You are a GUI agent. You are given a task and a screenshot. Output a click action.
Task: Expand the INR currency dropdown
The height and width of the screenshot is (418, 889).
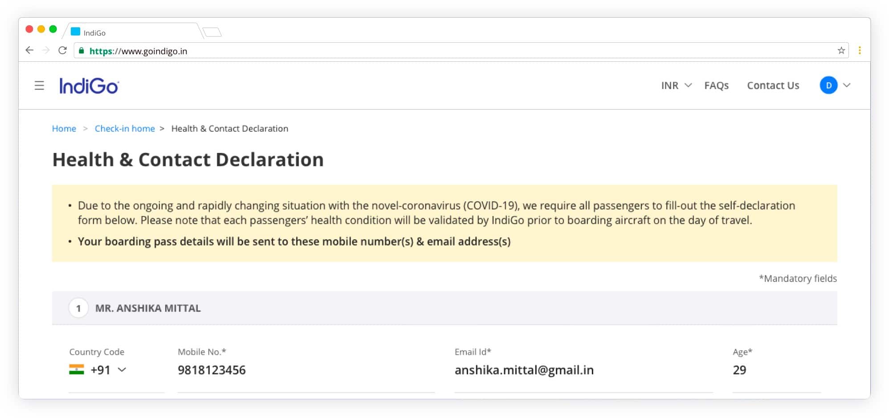point(676,85)
